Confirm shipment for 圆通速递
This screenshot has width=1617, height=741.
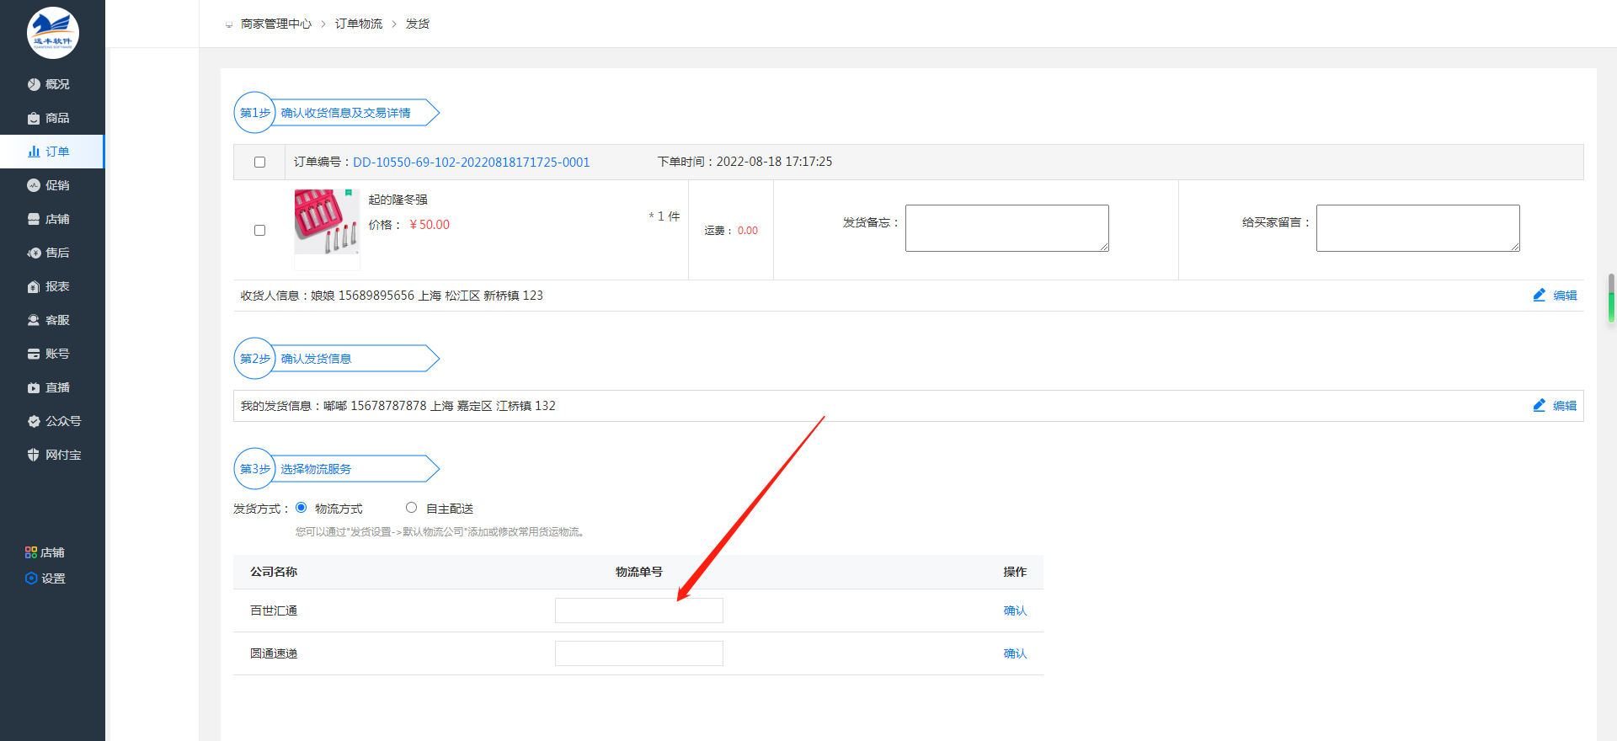1015,653
